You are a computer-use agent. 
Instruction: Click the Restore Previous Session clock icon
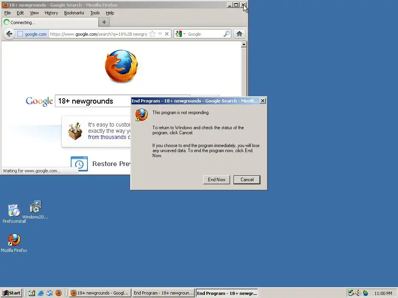[79, 164]
